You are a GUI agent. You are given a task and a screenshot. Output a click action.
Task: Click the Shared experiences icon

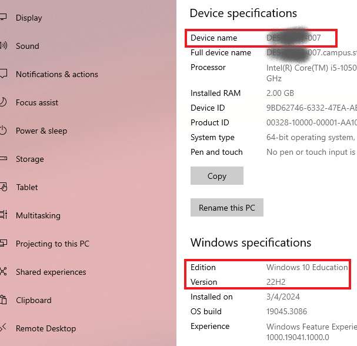click(x=3, y=271)
